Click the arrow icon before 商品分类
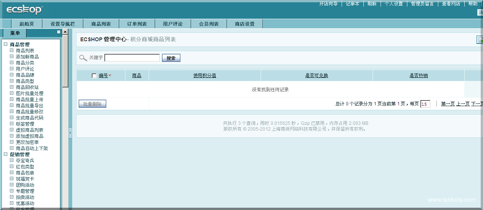 coord(12,63)
